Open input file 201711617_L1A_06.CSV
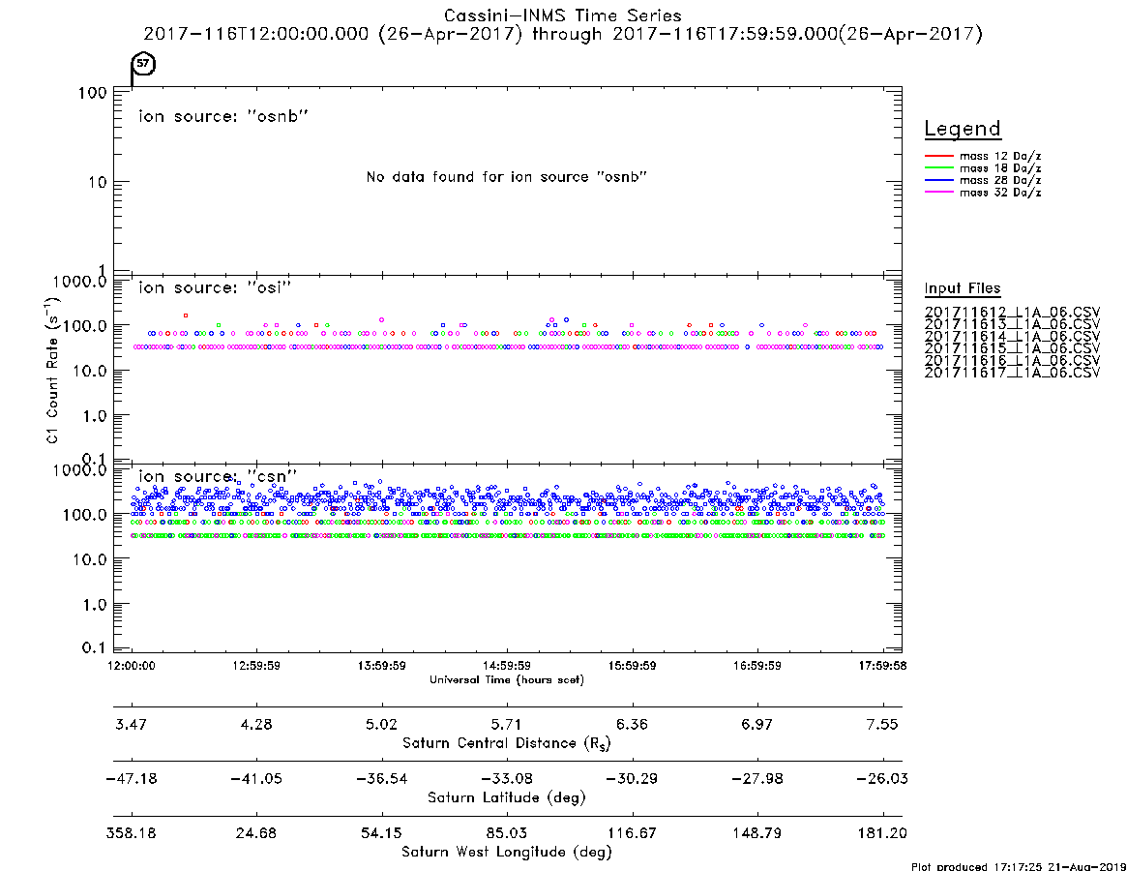This screenshot has height=871, width=1127. point(1012,373)
